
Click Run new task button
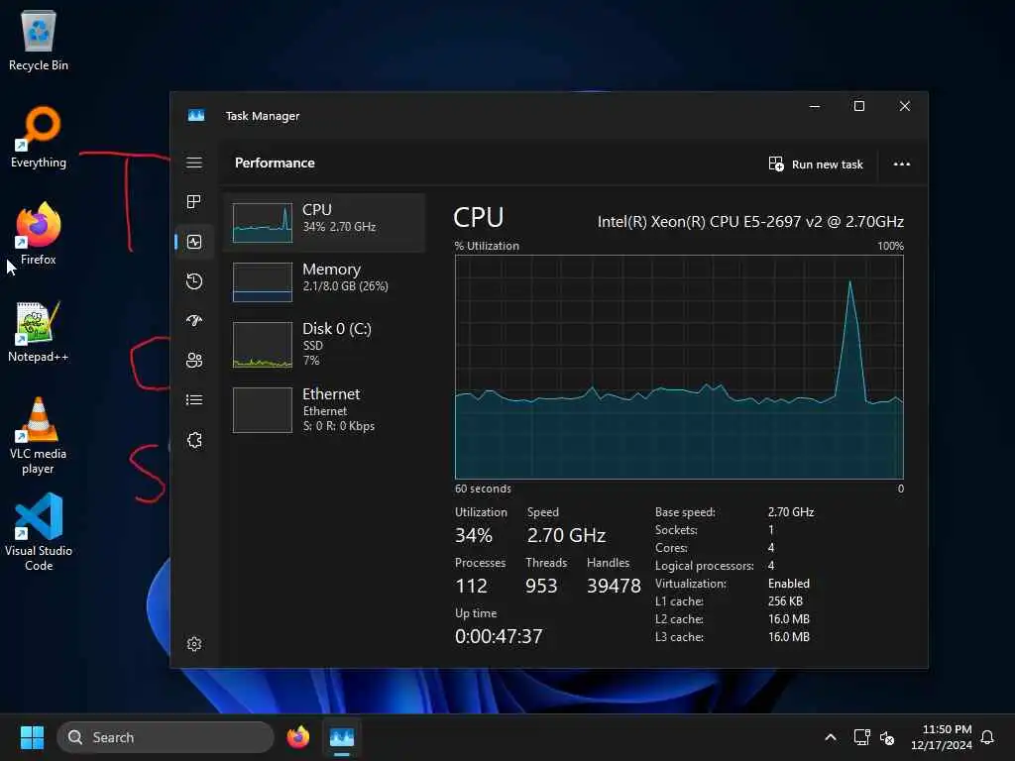(x=816, y=164)
